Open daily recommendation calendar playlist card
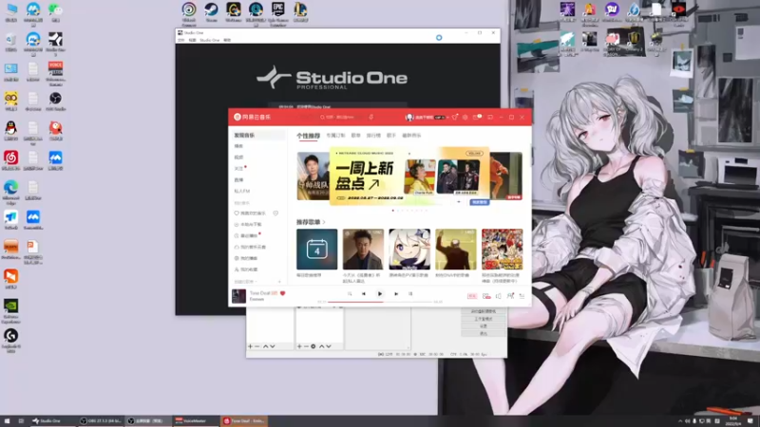The height and width of the screenshot is (427, 760). [317, 250]
